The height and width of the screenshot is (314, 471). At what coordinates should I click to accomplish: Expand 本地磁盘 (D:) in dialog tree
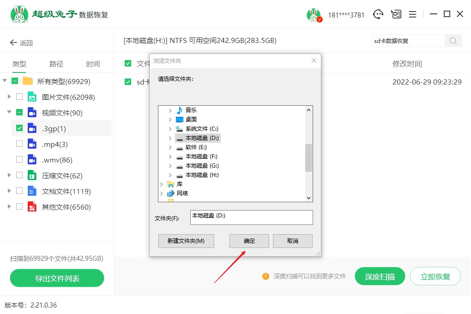point(170,138)
